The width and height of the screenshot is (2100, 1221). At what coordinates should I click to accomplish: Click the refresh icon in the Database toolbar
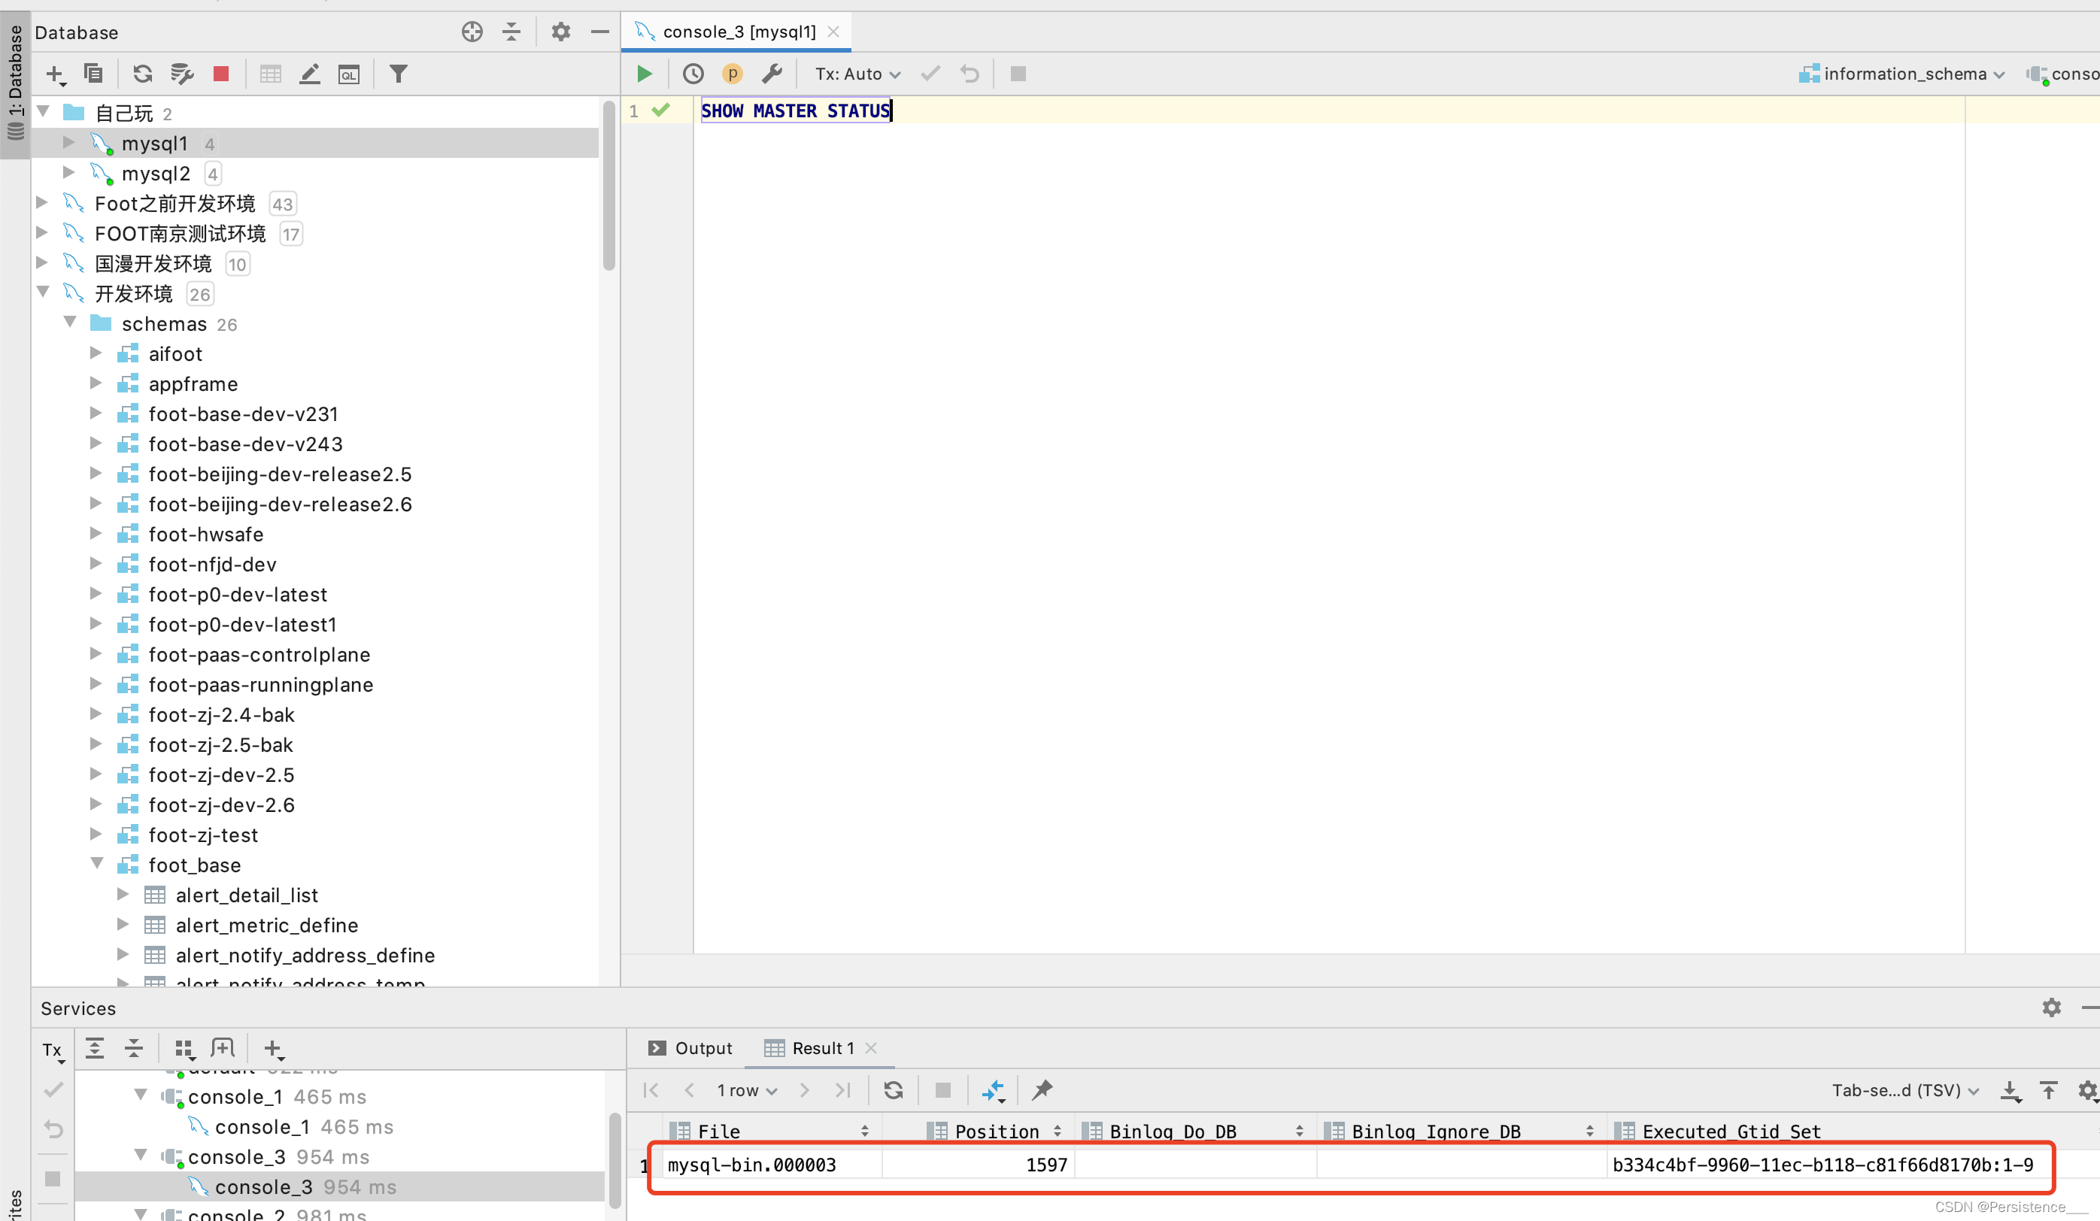[x=142, y=74]
